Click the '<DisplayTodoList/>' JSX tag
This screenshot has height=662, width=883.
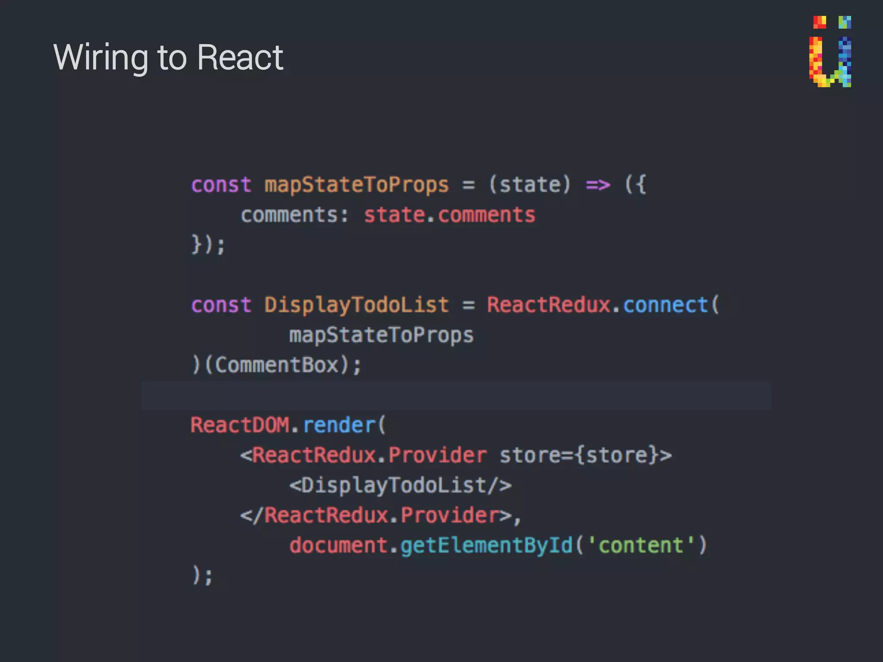coord(400,485)
